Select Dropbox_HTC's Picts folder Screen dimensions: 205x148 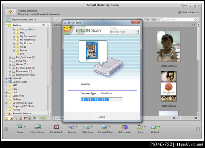pyautogui.click(x=23, y=106)
